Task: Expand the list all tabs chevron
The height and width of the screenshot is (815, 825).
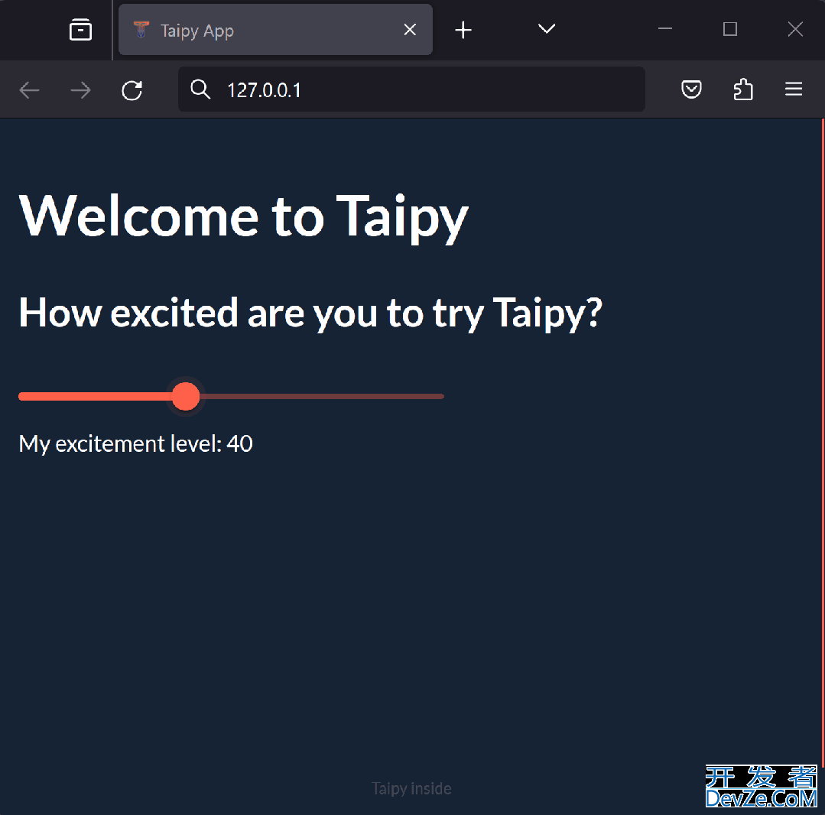Action: click(547, 29)
